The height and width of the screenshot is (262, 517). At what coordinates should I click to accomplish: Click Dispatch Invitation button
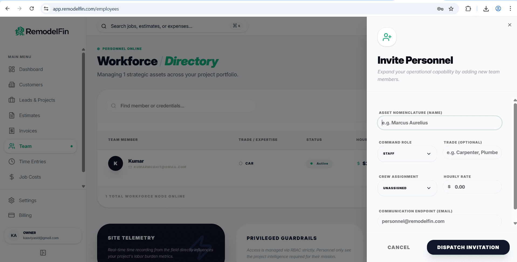coord(468,247)
